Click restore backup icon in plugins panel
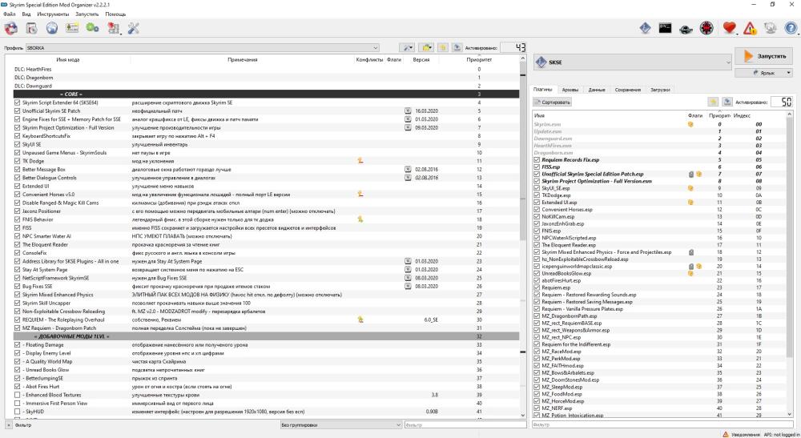This screenshot has height=438, width=801. tap(713, 102)
